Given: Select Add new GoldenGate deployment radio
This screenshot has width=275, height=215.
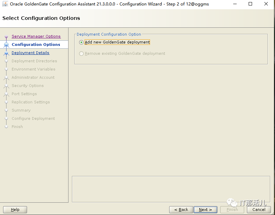Looking at the screenshot, I should click(x=81, y=42).
